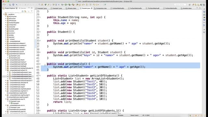Select the biFunction package
208x117 pixels.
[x=12, y=19]
